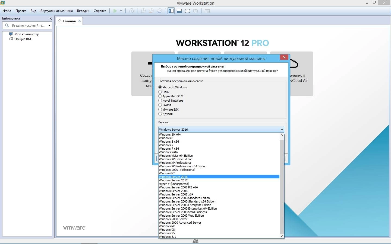Choose Windows Me option
This screenshot has height=244, width=391.
pyautogui.click(x=219, y=226)
